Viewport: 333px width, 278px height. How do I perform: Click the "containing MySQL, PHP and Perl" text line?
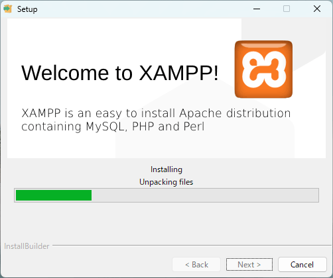pos(113,126)
